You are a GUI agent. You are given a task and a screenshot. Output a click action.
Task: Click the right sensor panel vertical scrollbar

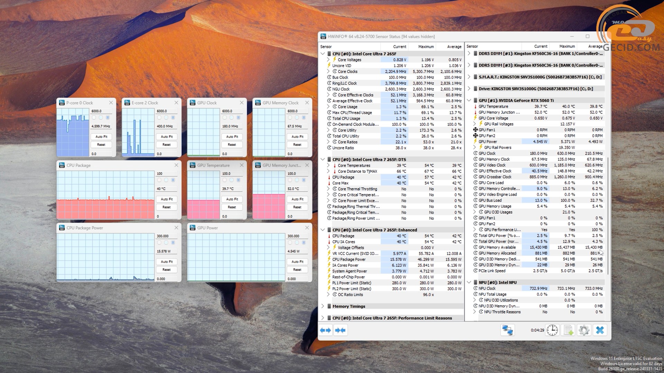click(x=608, y=216)
